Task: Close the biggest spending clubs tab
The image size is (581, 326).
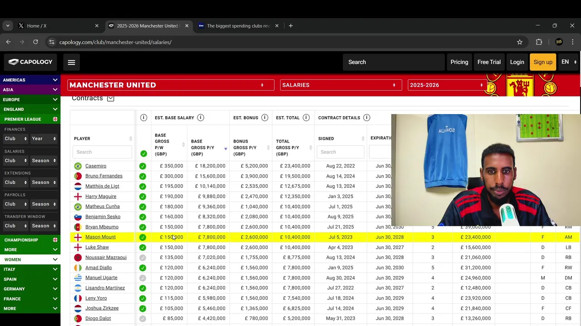Action: point(277,26)
